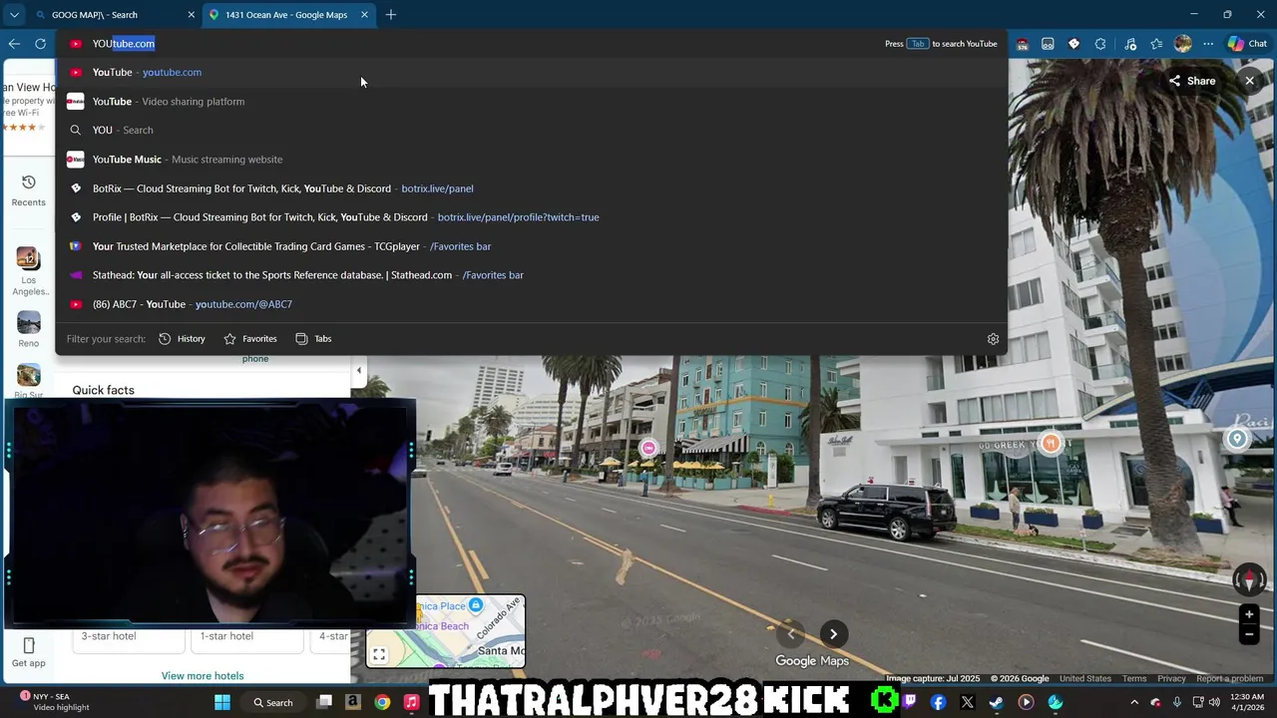Go back in browser history
This screenshot has width=1277, height=718.
[x=14, y=44]
